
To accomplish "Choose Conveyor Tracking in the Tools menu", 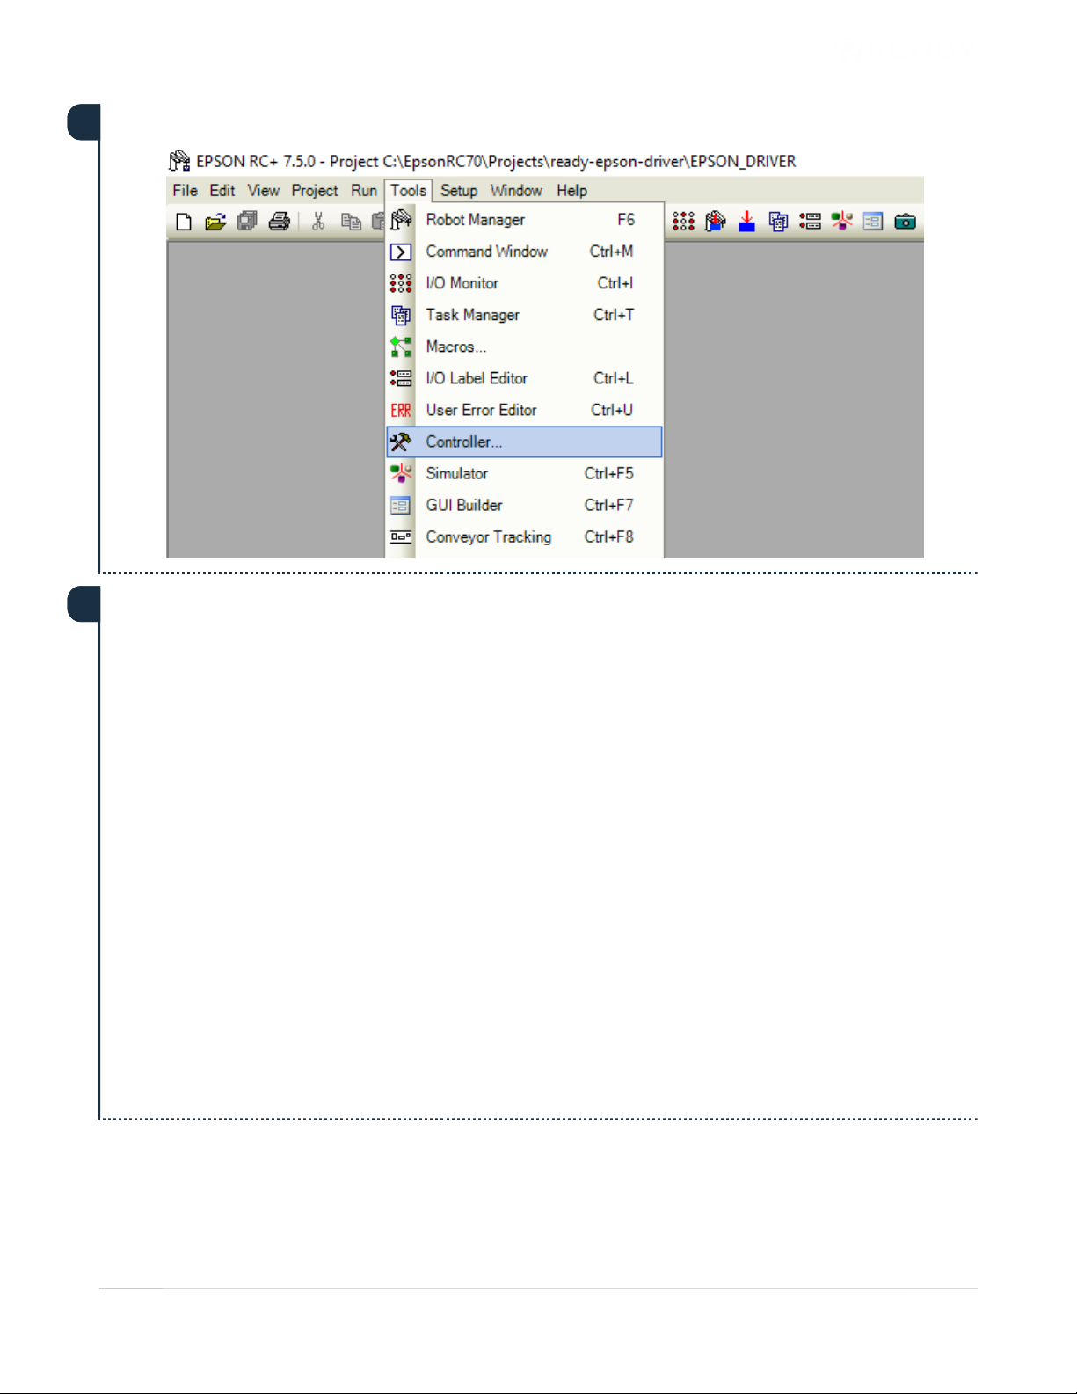I will 524,536.
